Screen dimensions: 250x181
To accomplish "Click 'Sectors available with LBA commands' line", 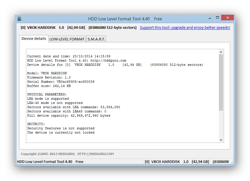I will 74,107.
